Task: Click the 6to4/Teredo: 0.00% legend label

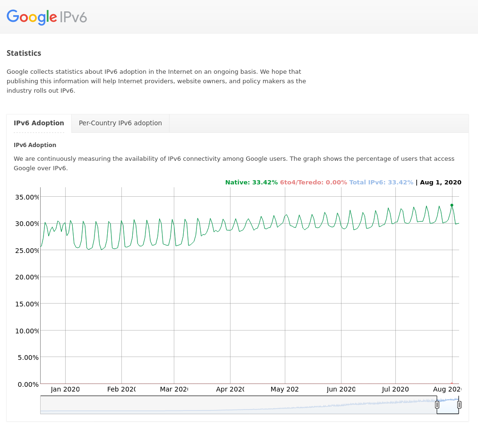Action: click(313, 183)
